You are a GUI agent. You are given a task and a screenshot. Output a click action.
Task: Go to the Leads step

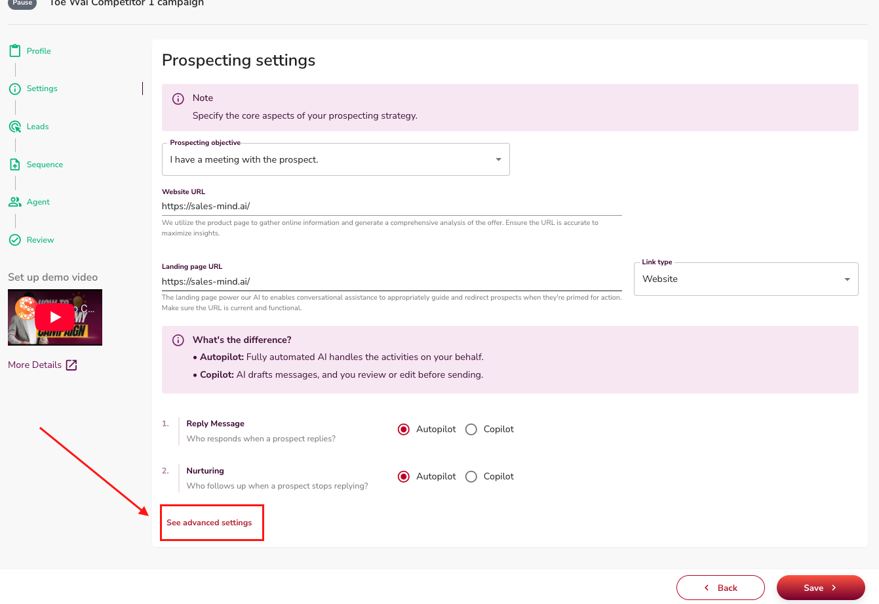coord(37,127)
